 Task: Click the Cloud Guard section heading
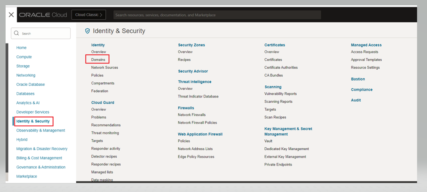(x=103, y=102)
